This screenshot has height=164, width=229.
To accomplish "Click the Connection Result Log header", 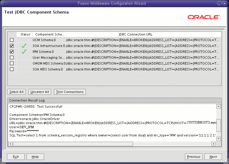I will (x=114, y=100).
